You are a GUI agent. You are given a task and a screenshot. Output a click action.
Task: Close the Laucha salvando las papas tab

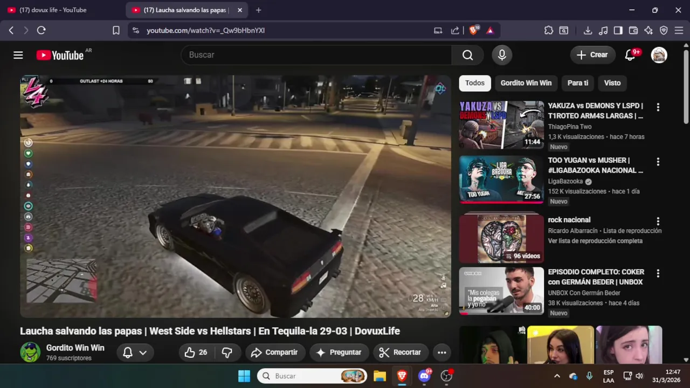point(240,10)
